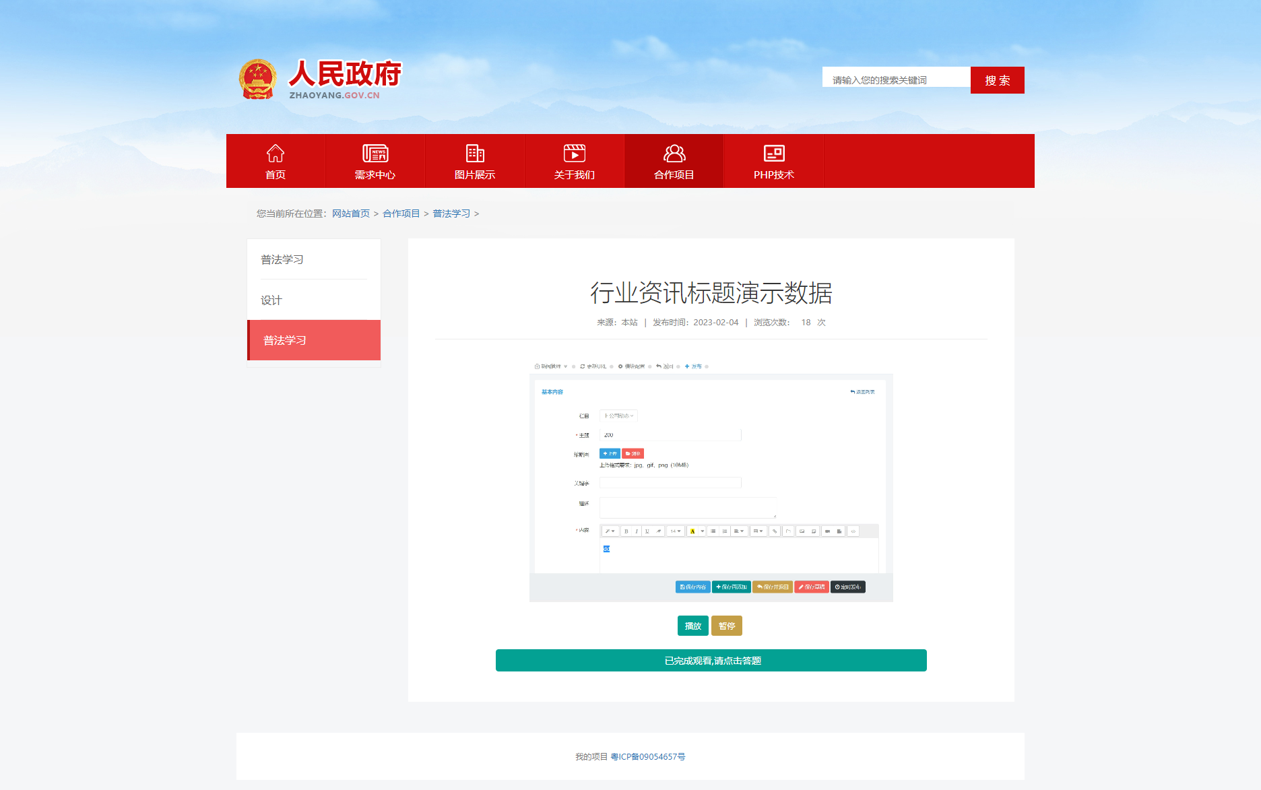Go to 网站首页 in breadcrumb
Screen dimensions: 1261x790
coord(350,213)
